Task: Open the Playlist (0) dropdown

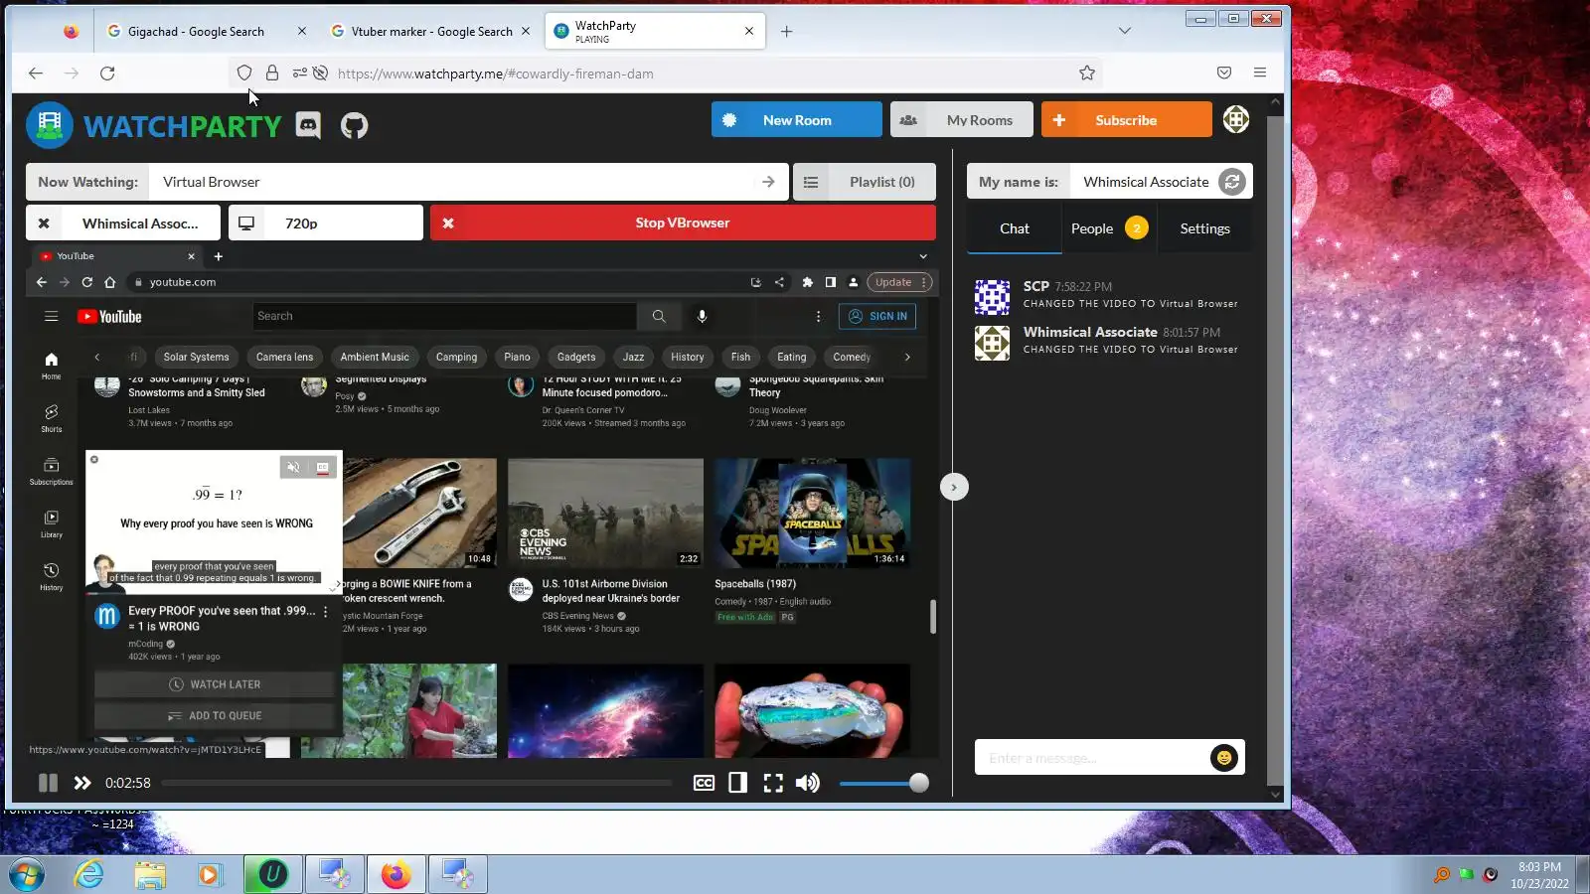Action: pyautogui.click(x=865, y=182)
